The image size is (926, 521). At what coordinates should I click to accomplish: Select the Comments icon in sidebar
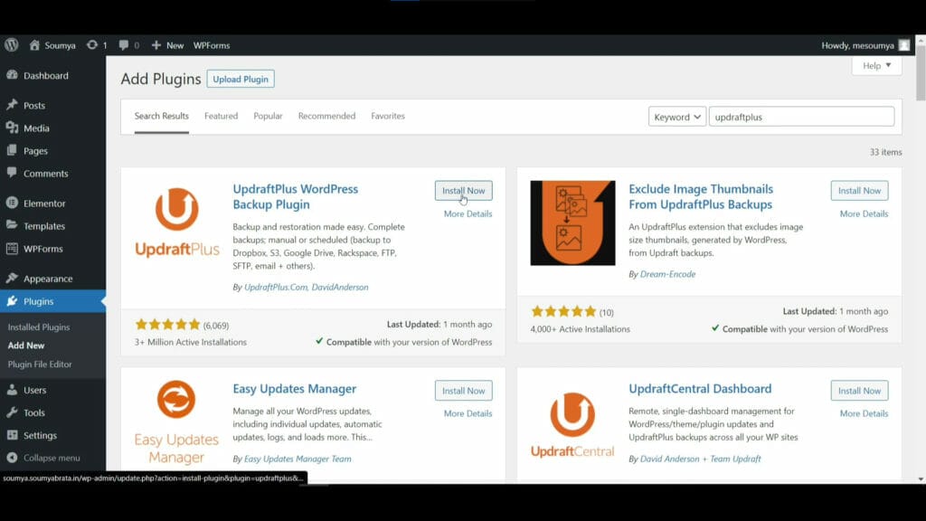[x=12, y=173]
